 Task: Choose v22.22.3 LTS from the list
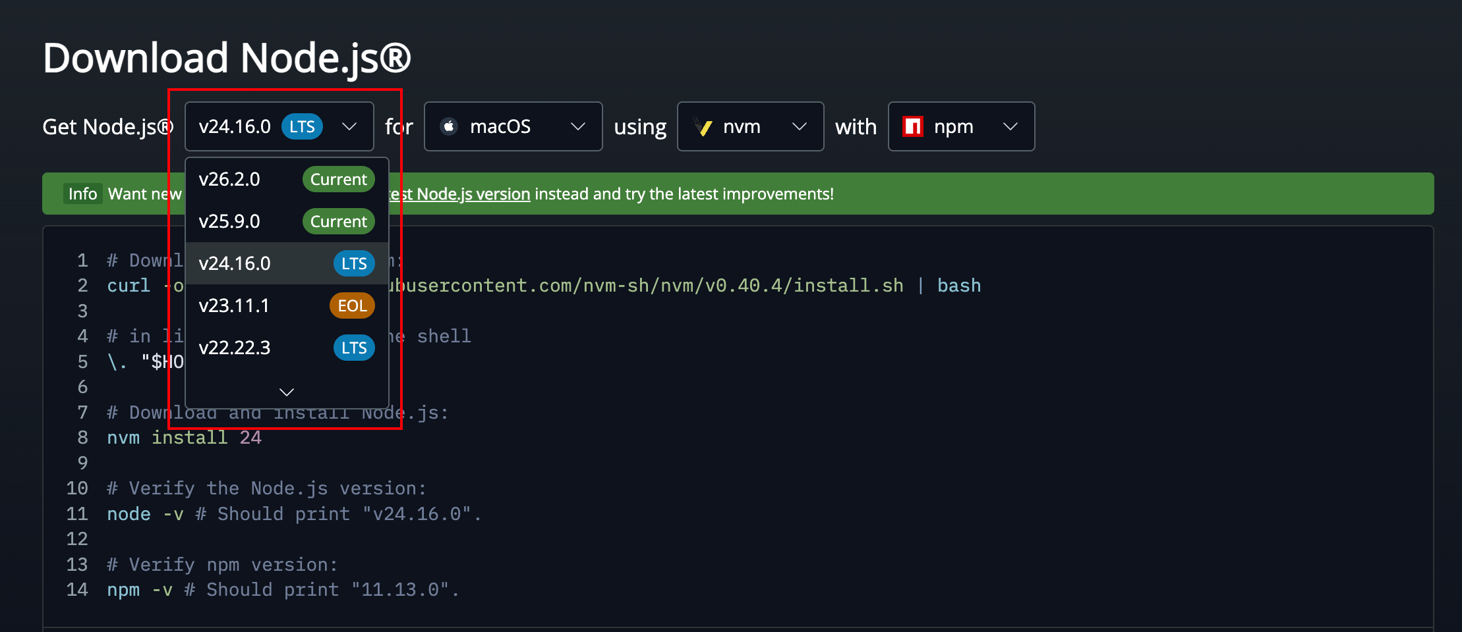click(x=287, y=348)
